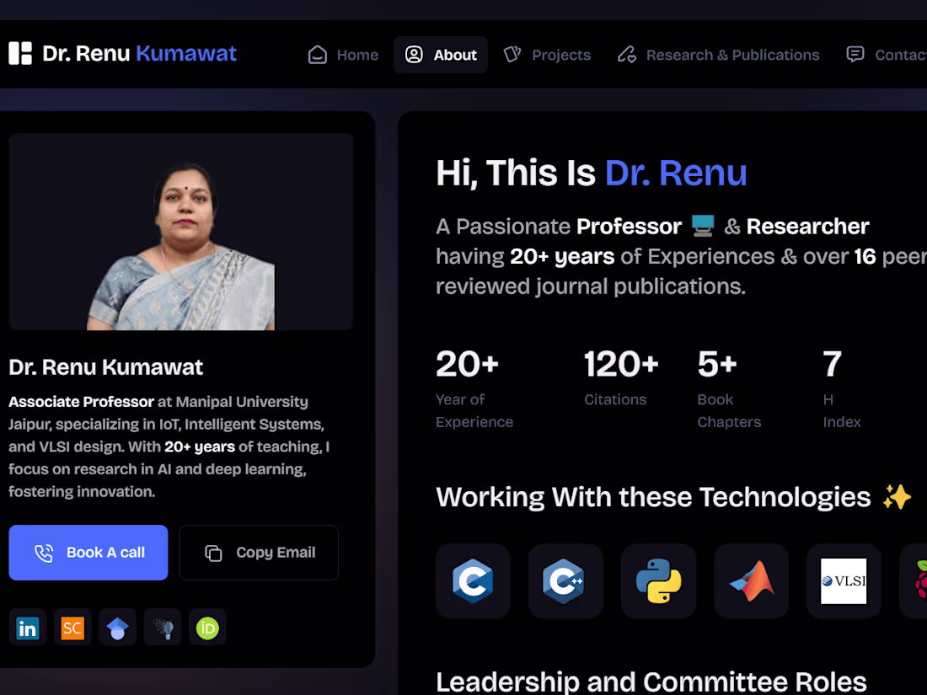The height and width of the screenshot is (695, 927).
Task: Click the Research pen-heart icon
Action: click(627, 55)
